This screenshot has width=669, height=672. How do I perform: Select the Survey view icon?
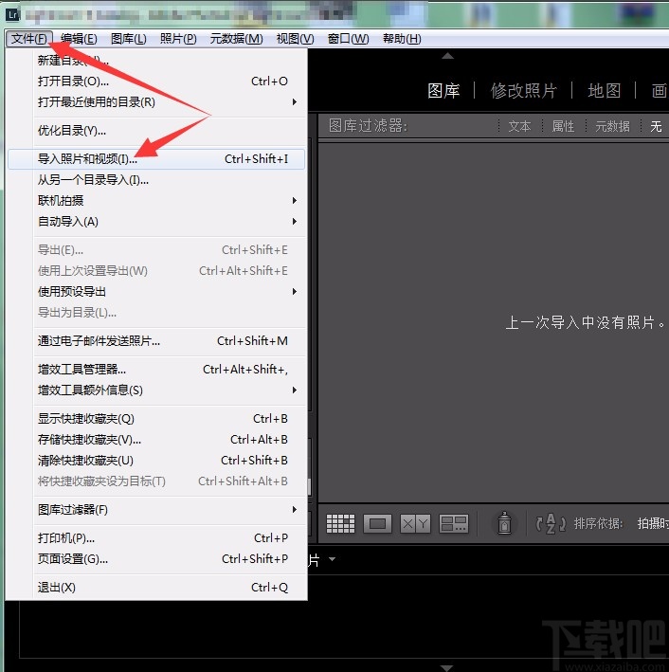pos(454,523)
